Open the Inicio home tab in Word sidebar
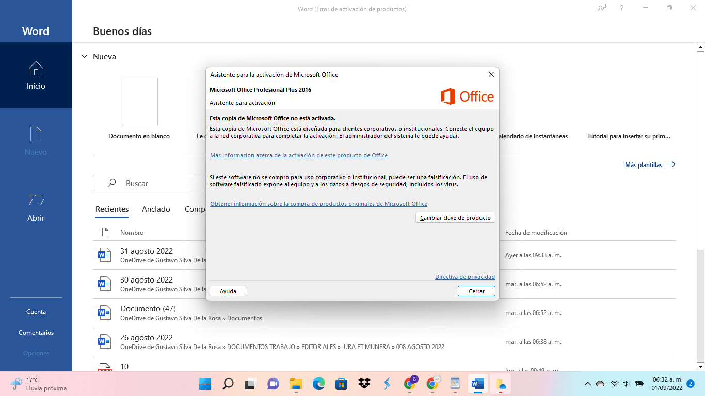 (x=36, y=75)
